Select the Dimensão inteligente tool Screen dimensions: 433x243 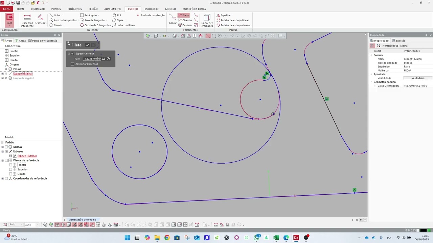(27, 21)
